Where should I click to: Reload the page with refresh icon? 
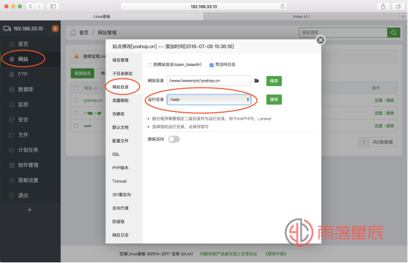coord(282,6)
